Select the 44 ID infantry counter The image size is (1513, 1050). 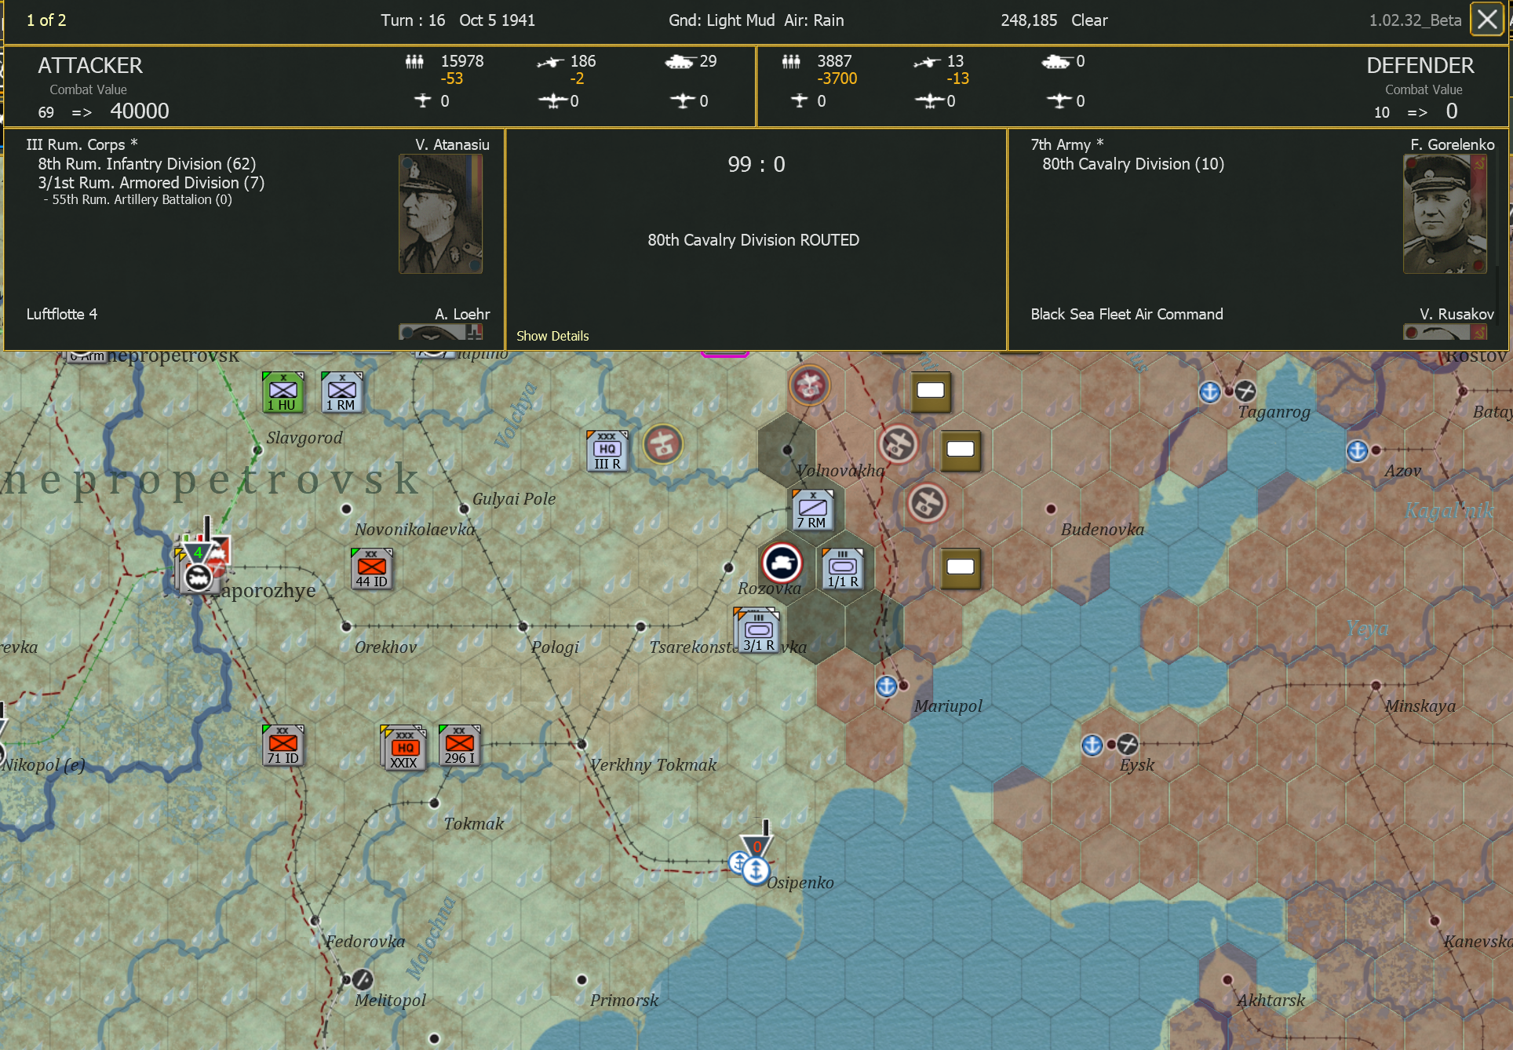coord(371,568)
